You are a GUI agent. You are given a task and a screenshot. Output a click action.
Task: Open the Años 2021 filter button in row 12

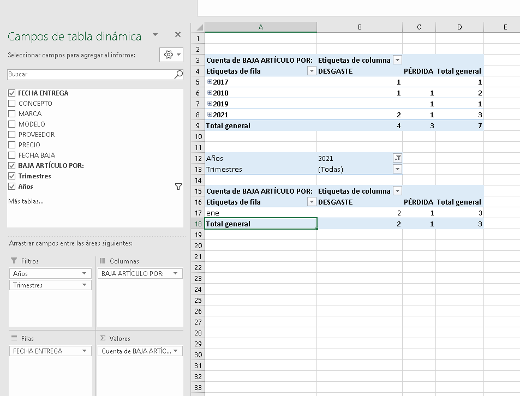click(397, 158)
